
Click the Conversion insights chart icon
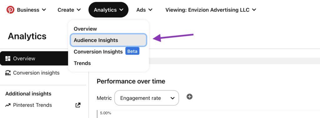tap(8, 73)
